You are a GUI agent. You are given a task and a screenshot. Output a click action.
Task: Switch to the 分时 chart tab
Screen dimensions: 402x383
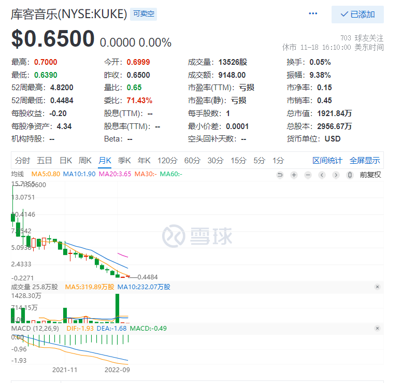22,160
